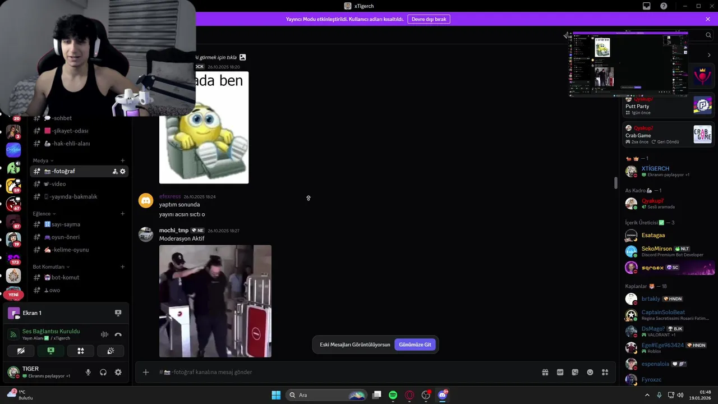This screenshot has height=404, width=718.
Task: Open Spotify from the taskbar
Action: (393, 395)
